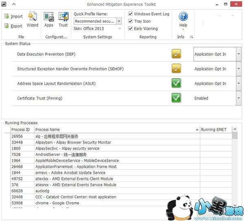Toggle the Windows Event Log checkbox
This screenshot has height=222, width=244.
pyautogui.click(x=131, y=14)
